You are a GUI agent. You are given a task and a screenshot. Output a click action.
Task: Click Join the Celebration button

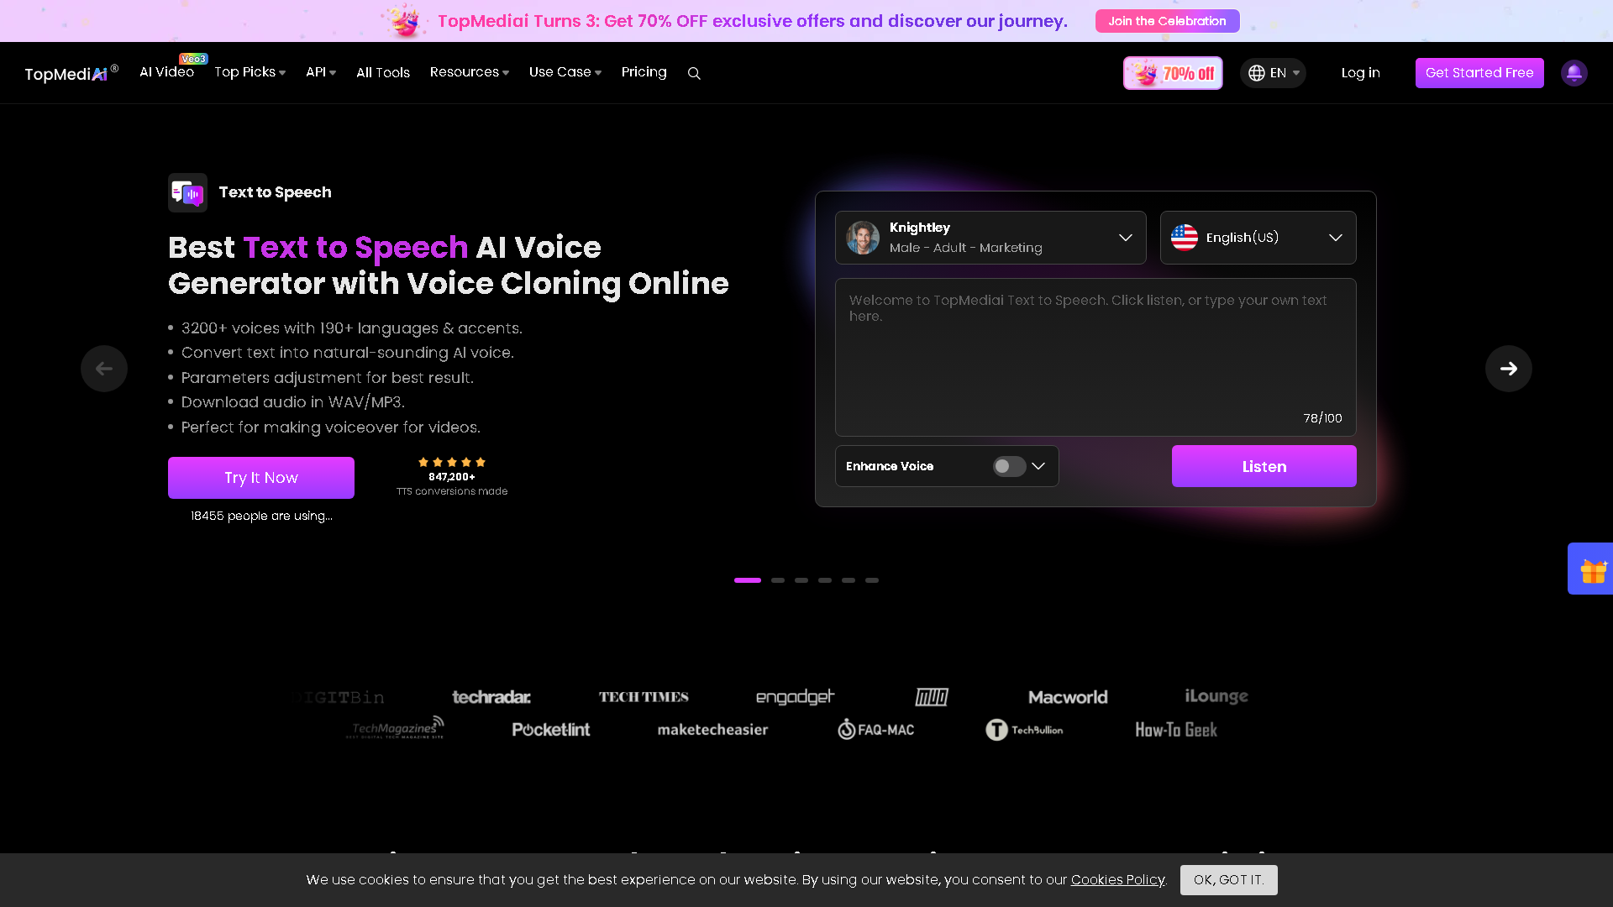(x=1167, y=21)
